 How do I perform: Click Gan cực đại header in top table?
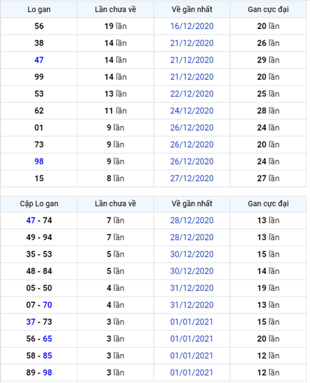coord(268,10)
